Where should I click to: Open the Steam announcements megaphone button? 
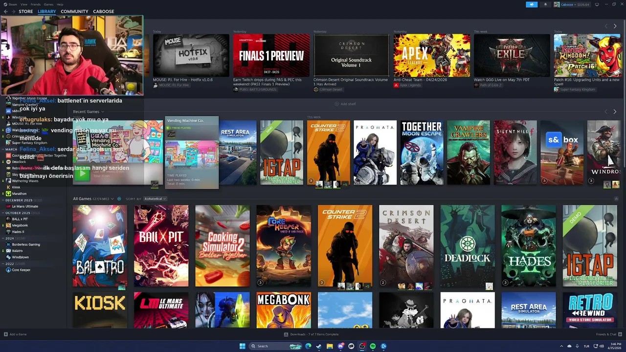pyautogui.click(x=532, y=4)
